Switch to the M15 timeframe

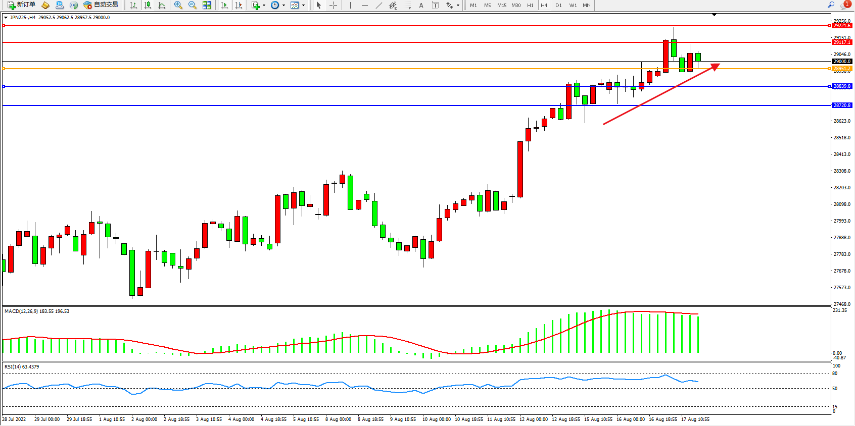[501, 5]
